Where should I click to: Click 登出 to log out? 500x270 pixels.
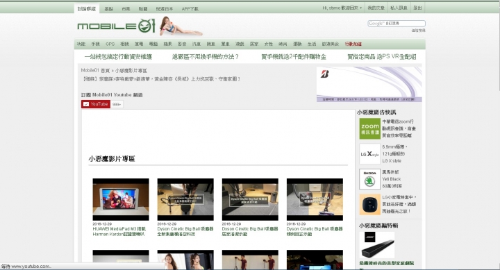[x=418, y=8]
